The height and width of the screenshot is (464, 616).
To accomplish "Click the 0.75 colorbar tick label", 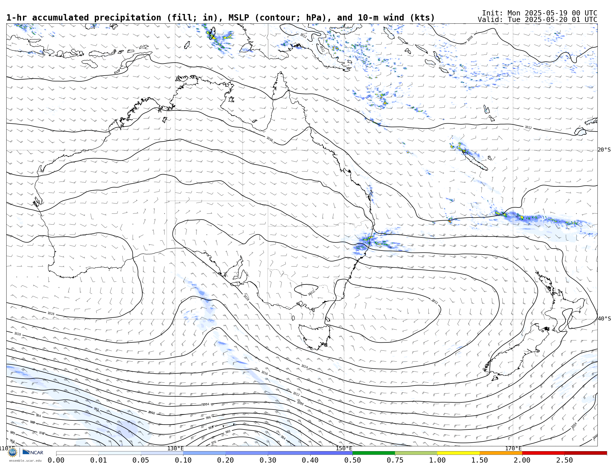I will (395, 460).
